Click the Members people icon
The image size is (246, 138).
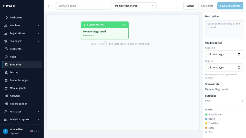pos(6,25)
